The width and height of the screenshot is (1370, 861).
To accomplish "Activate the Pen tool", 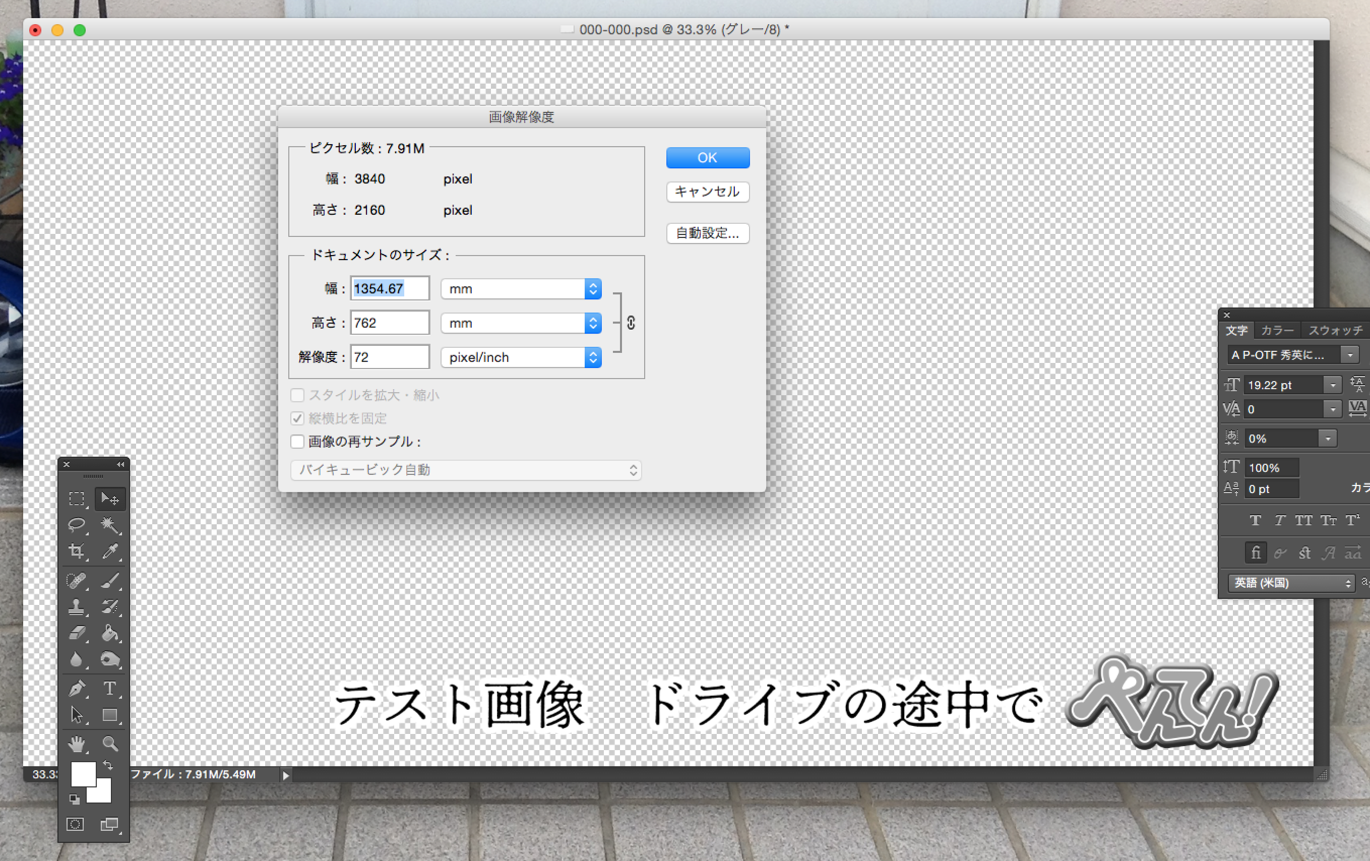I will pos(76,689).
